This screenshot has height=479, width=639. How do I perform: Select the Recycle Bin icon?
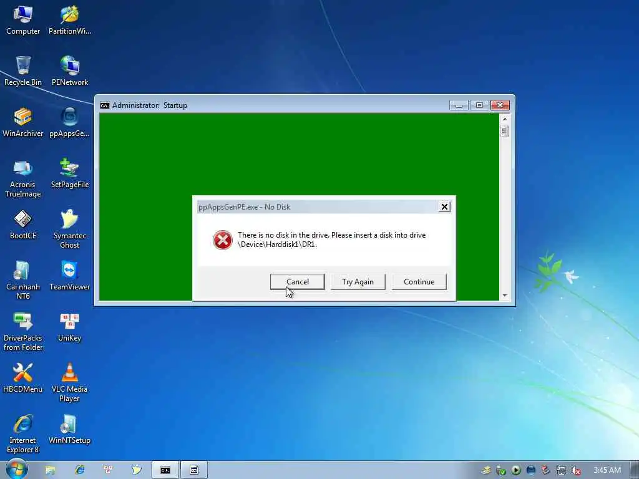23,71
